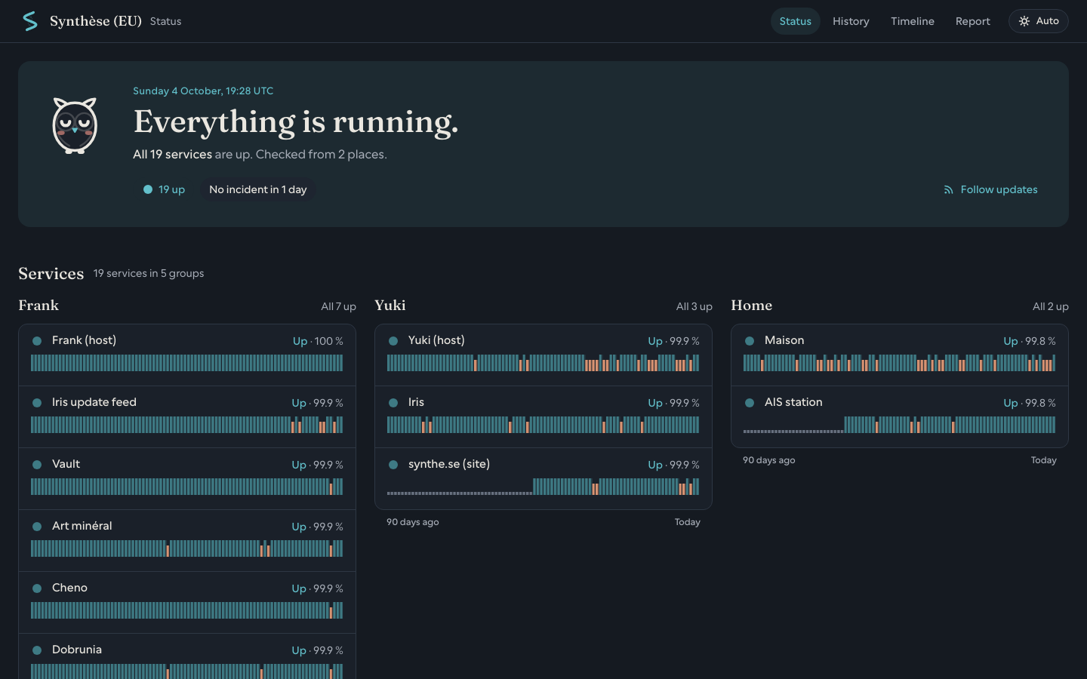Click the Iris service name in Yuki group

tap(416, 402)
